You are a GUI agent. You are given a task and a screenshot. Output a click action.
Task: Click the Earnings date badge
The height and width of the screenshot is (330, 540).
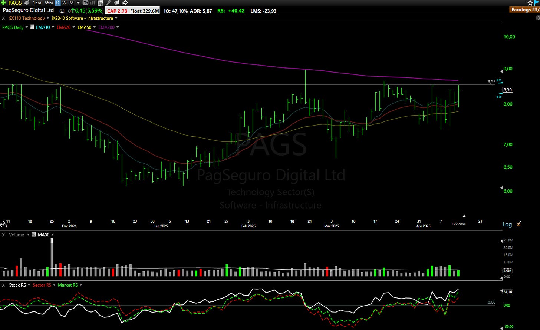pyautogui.click(x=525, y=10)
